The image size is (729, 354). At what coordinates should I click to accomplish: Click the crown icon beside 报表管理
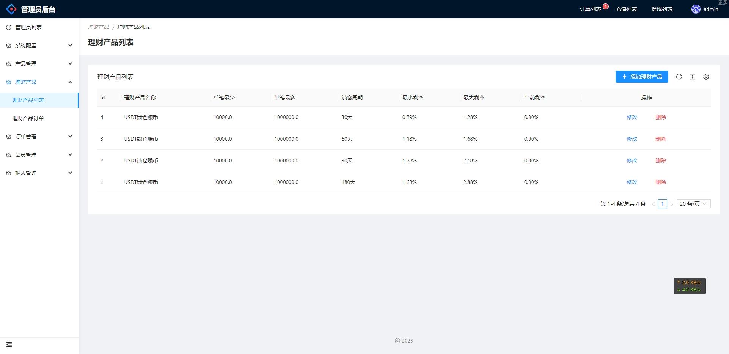pos(9,173)
